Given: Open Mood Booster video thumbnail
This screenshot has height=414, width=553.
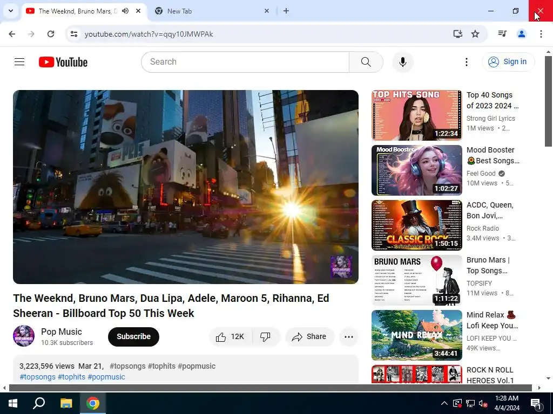Looking at the screenshot, I should click(416, 170).
